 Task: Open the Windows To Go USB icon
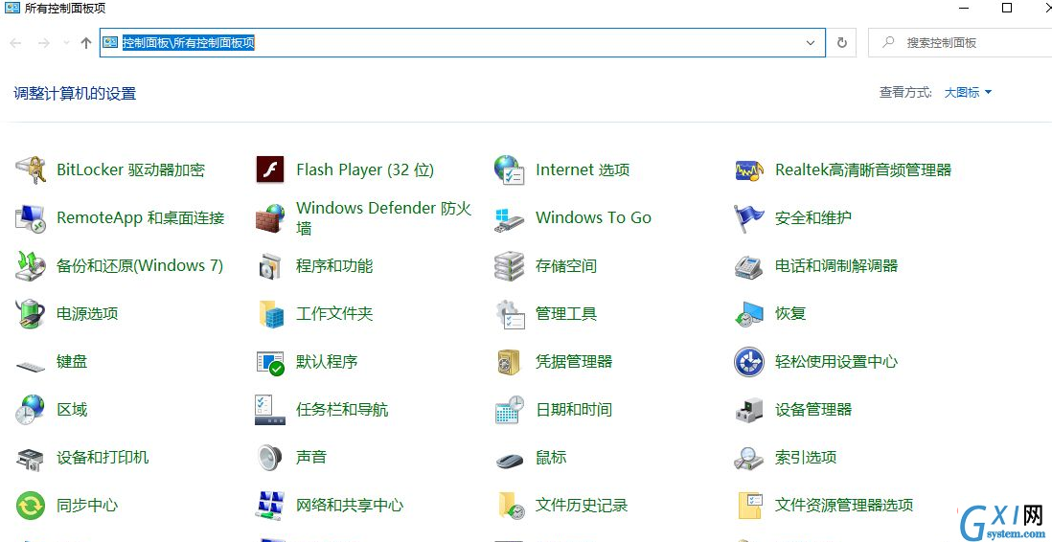click(x=509, y=219)
